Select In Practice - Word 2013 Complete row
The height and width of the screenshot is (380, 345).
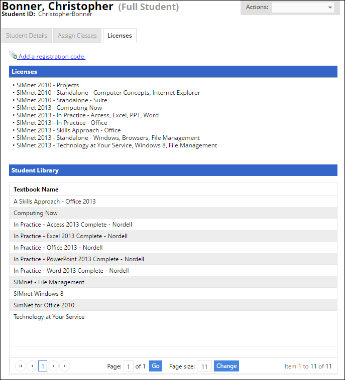tap(173, 270)
